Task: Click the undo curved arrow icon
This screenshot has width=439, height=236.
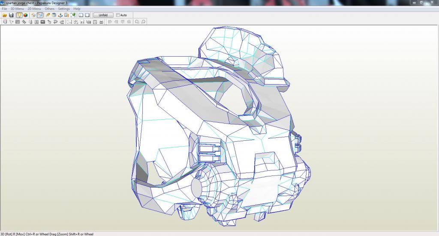Action: click(x=55, y=22)
